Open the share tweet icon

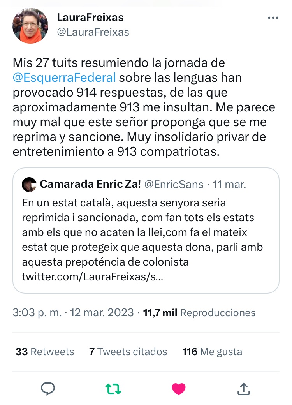tap(243, 388)
